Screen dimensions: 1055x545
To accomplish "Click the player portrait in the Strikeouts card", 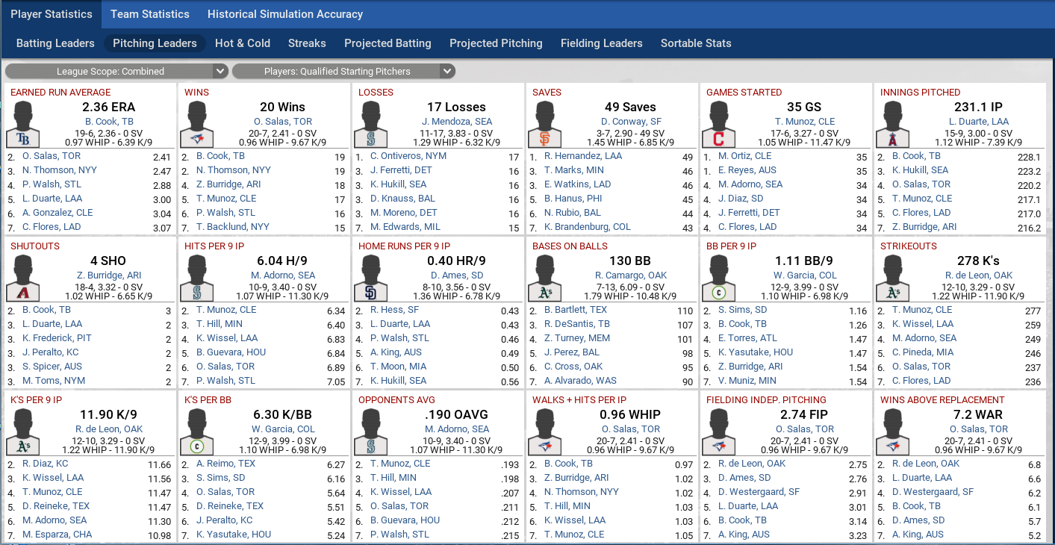I will 893,278.
